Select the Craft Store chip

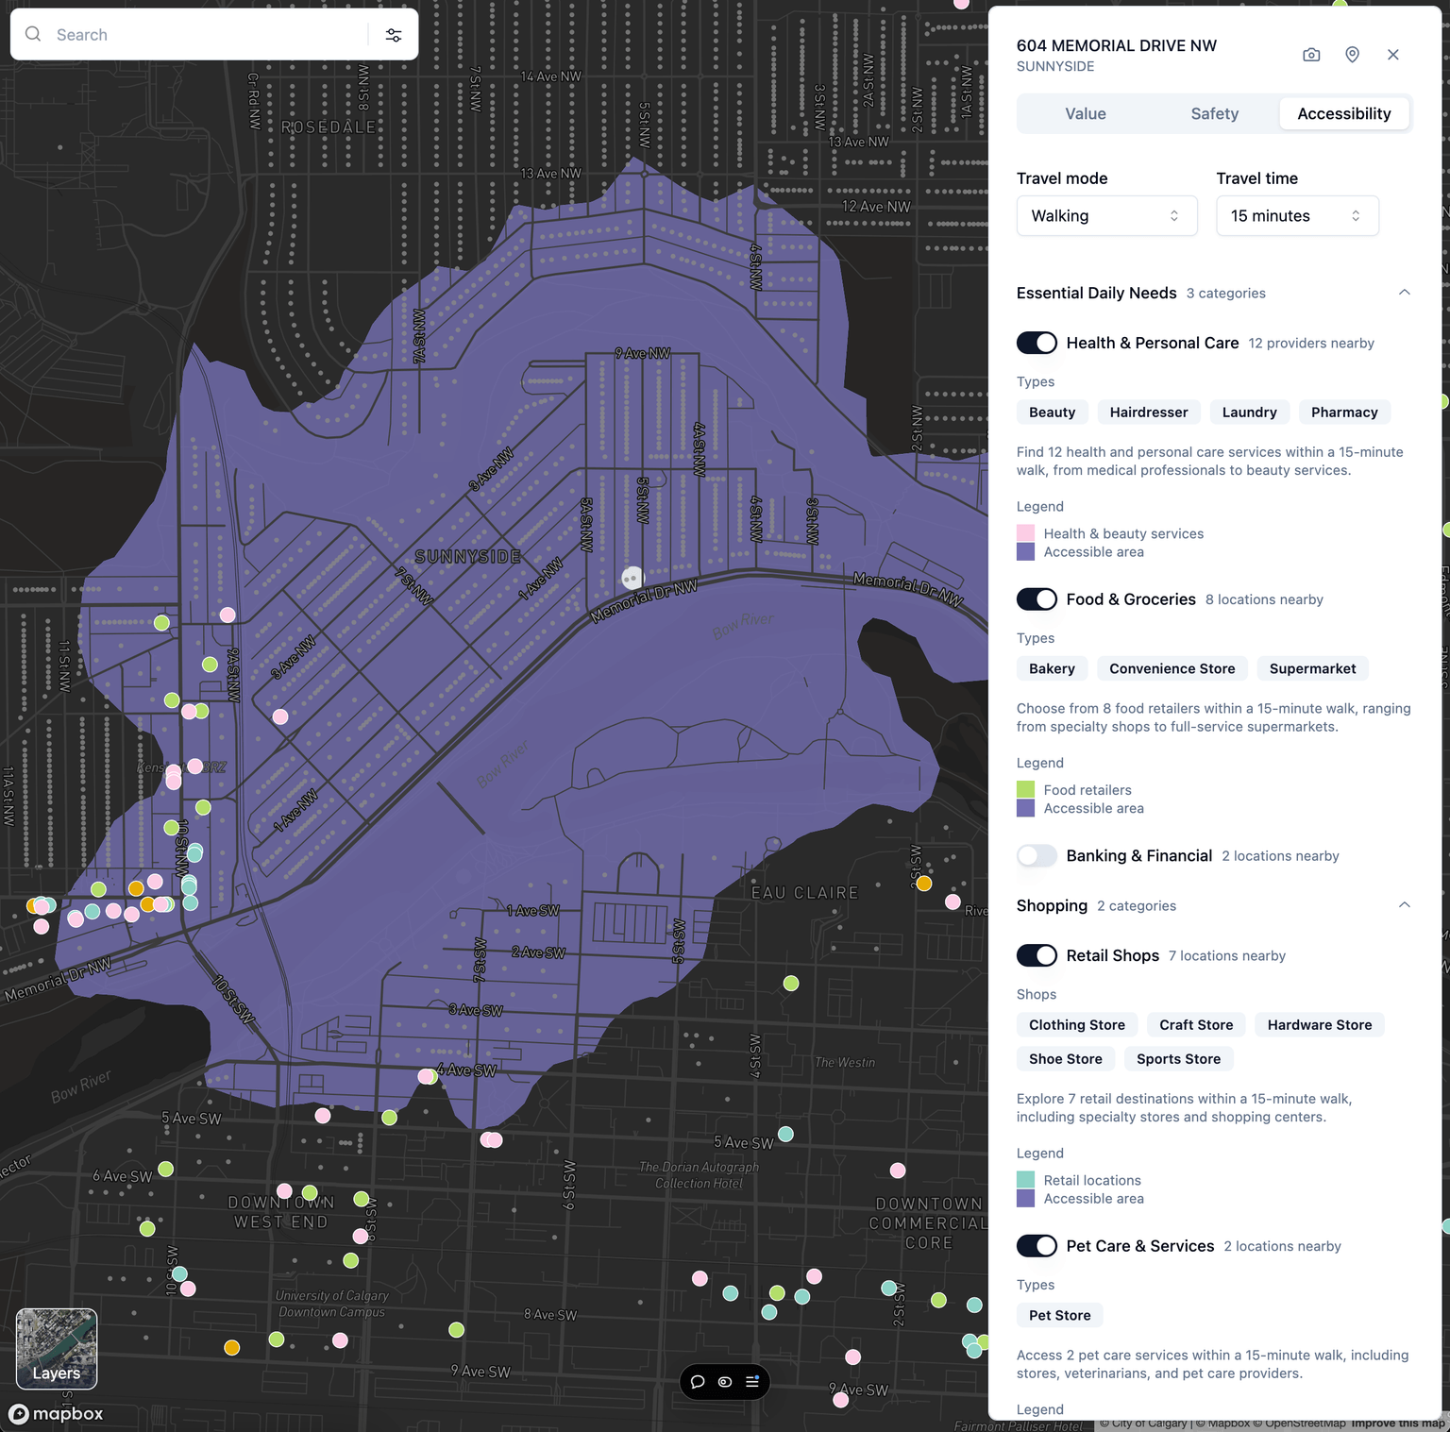(x=1196, y=1025)
